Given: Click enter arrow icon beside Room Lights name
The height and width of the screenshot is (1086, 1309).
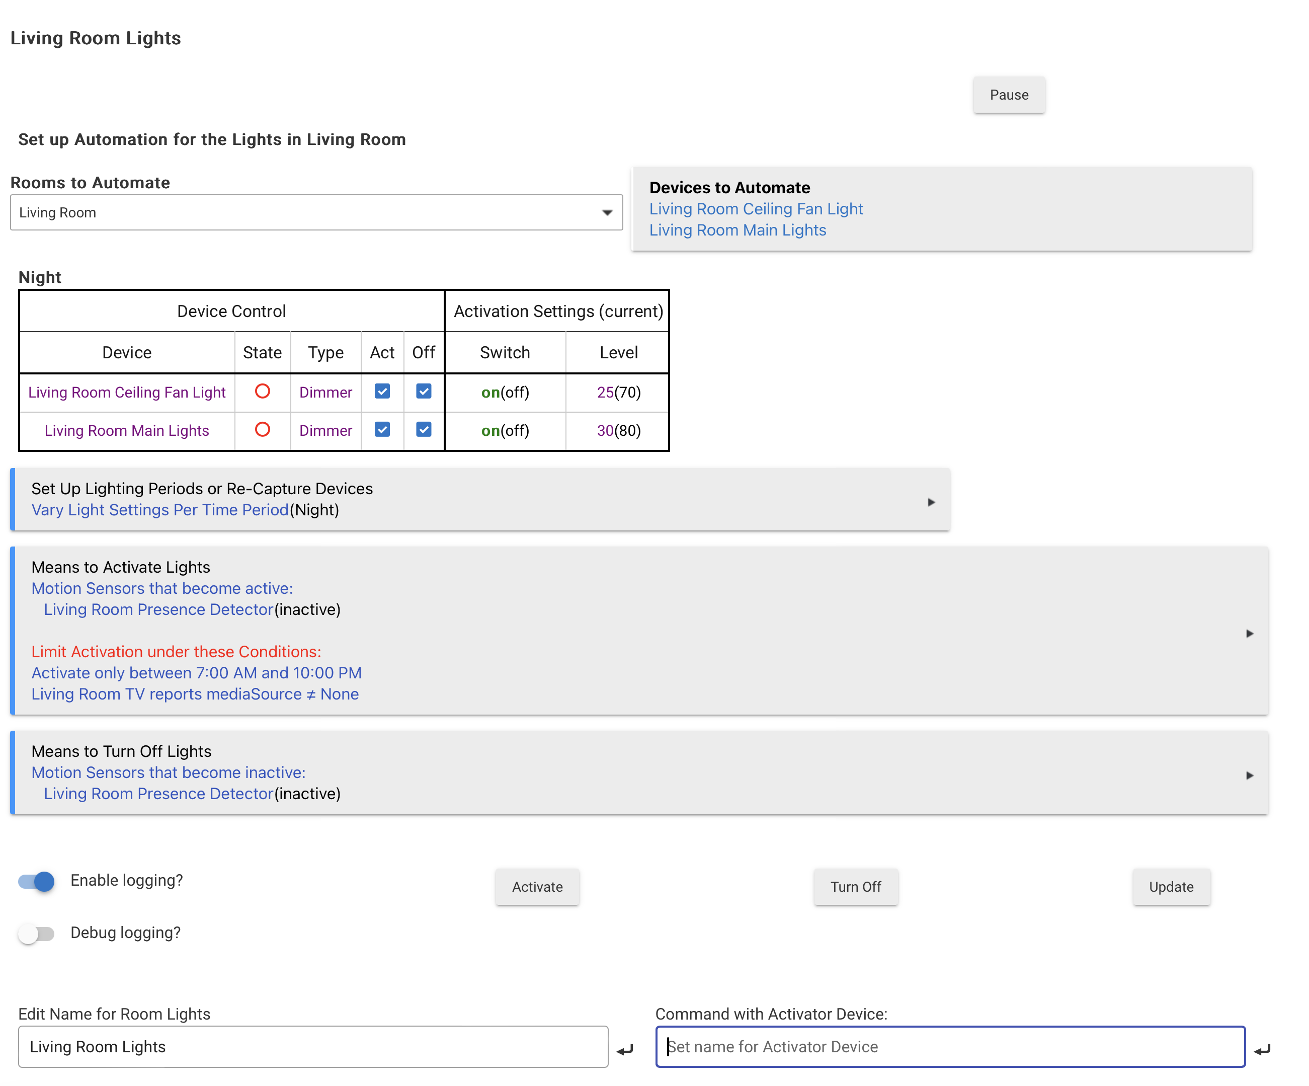Looking at the screenshot, I should pyautogui.click(x=625, y=1050).
